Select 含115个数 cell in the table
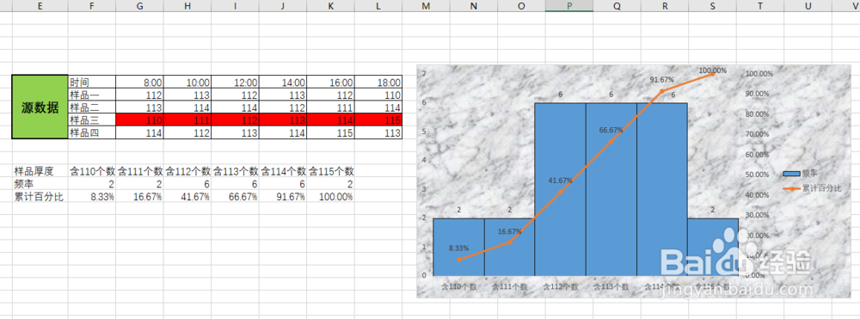 pos(331,172)
